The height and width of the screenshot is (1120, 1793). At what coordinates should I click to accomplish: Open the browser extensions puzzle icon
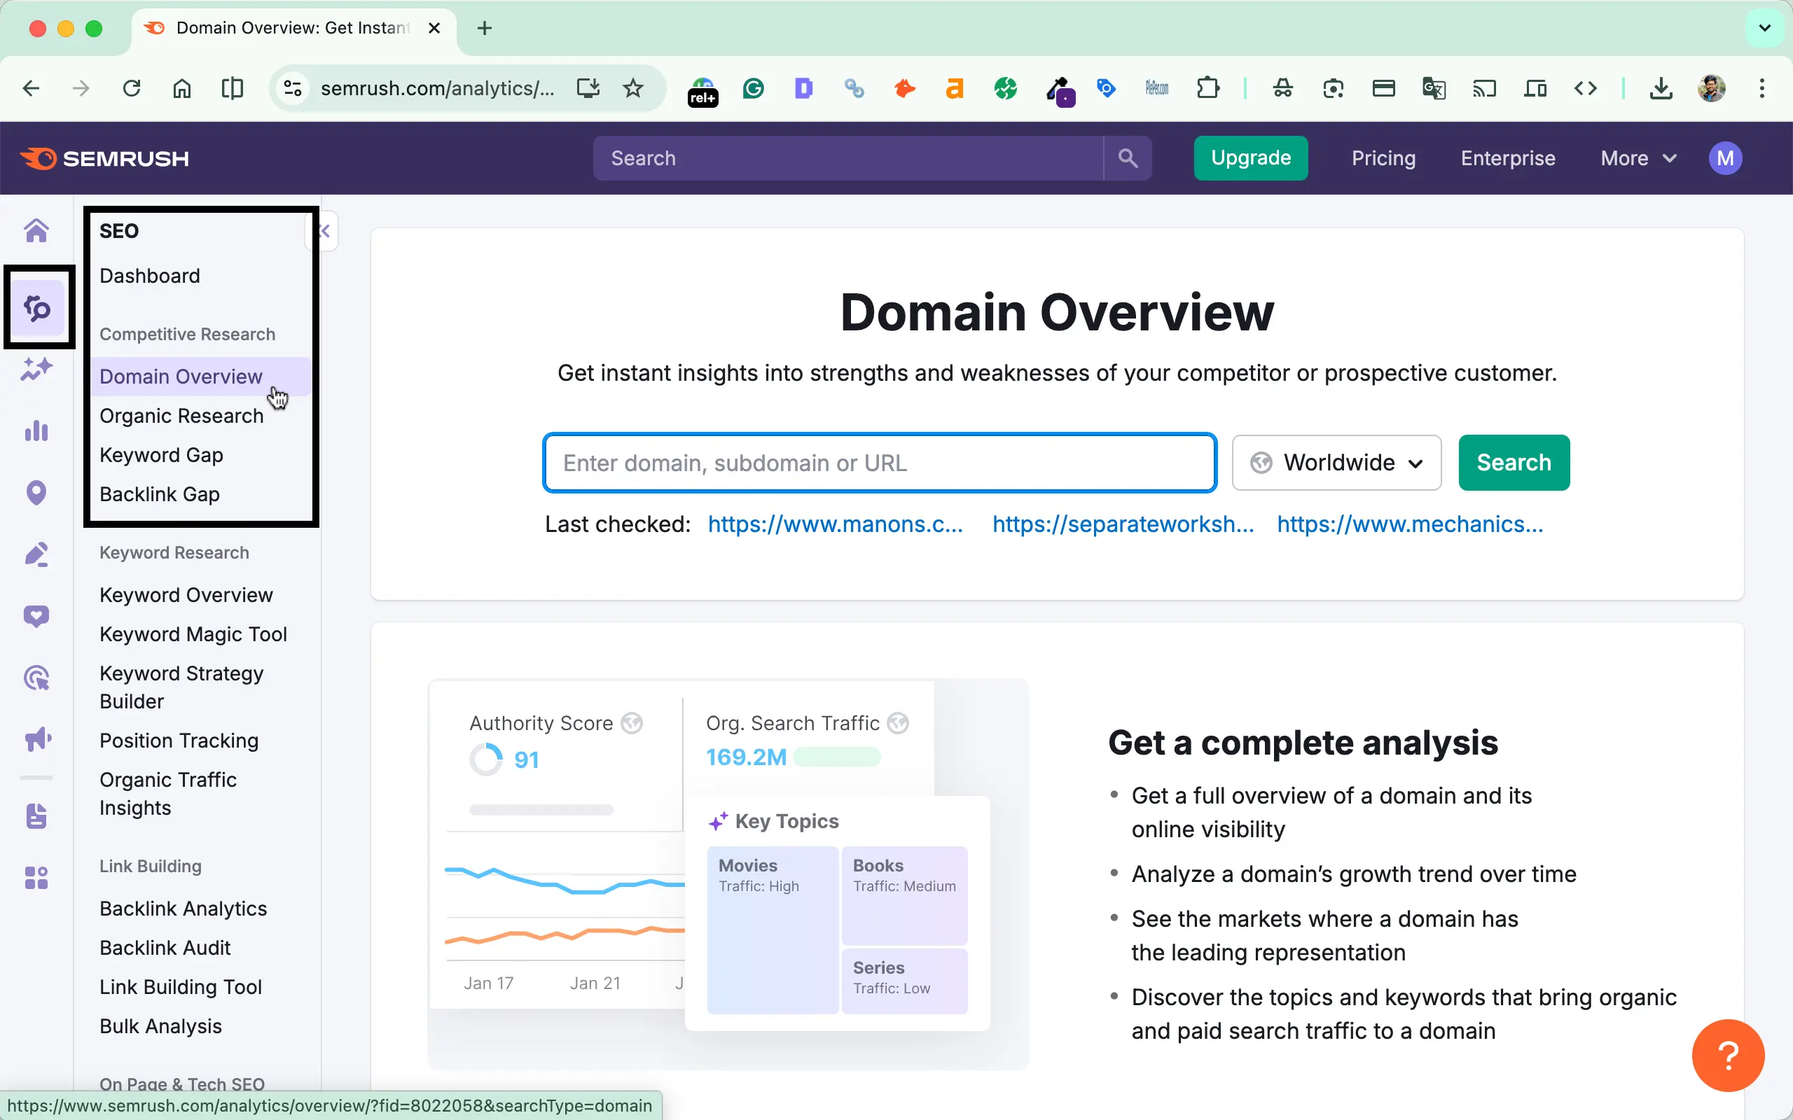click(1207, 88)
